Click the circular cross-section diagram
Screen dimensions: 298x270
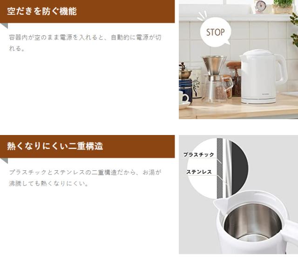pos(217,169)
